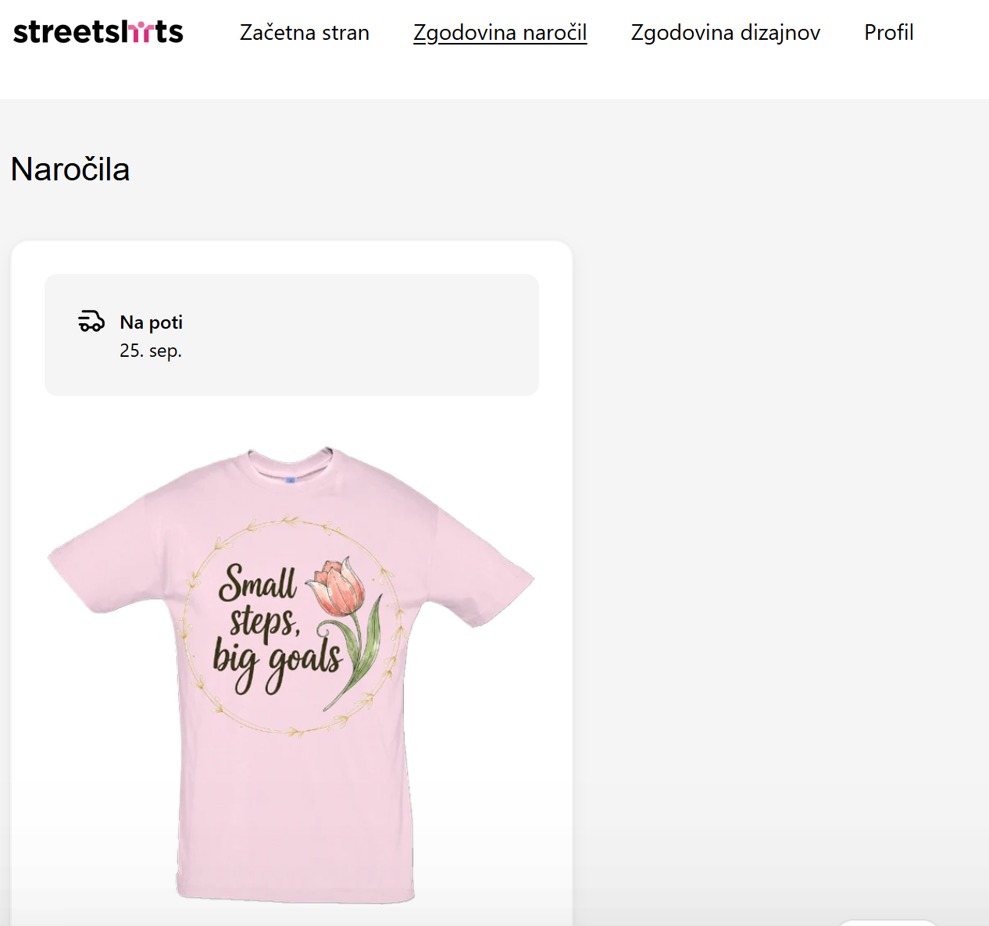Viewport: 989px width, 926px height.
Task: Click the Na poti status label
Action: pyautogui.click(x=151, y=322)
